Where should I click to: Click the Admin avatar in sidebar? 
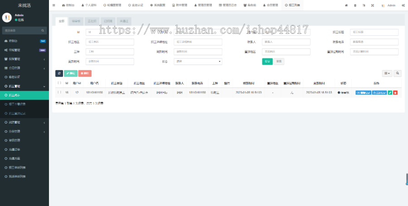coord(7,17)
